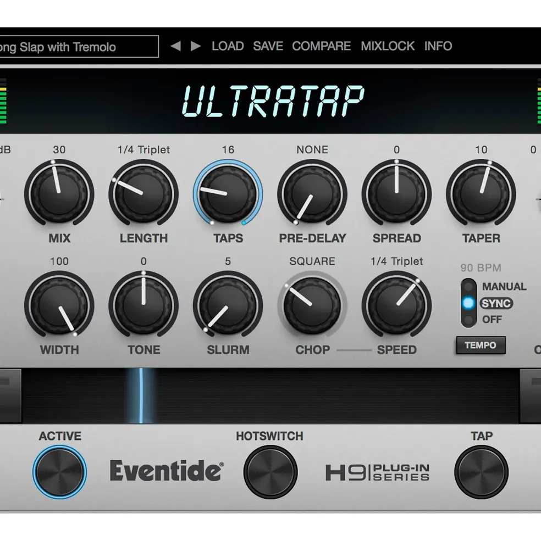Viewport: 541px width, 541px height.
Task: Toggle the ACTIVE footswitch
Action: pos(60,472)
